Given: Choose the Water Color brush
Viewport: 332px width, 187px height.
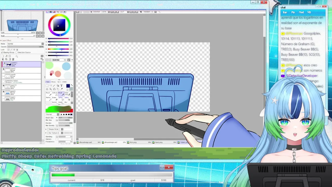Looking at the screenshot, I should pyautogui.click(x=67, y=94).
